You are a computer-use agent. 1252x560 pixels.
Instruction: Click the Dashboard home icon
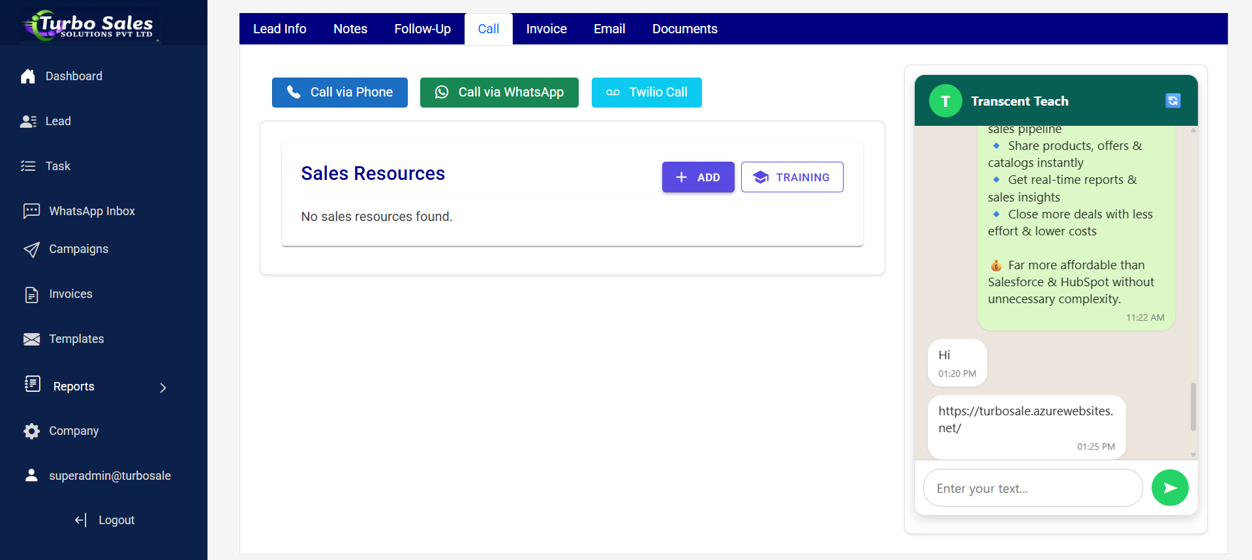click(27, 76)
